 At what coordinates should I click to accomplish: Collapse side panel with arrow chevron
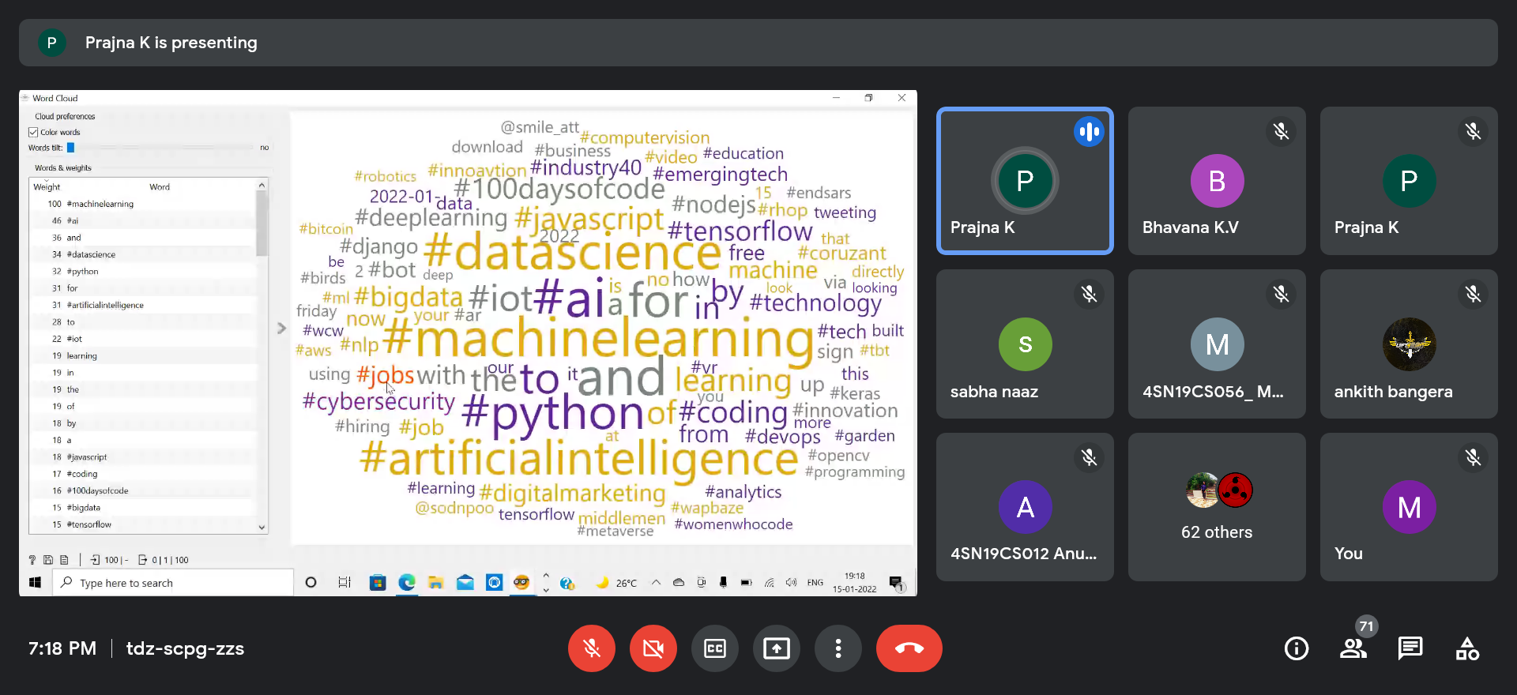pos(281,328)
